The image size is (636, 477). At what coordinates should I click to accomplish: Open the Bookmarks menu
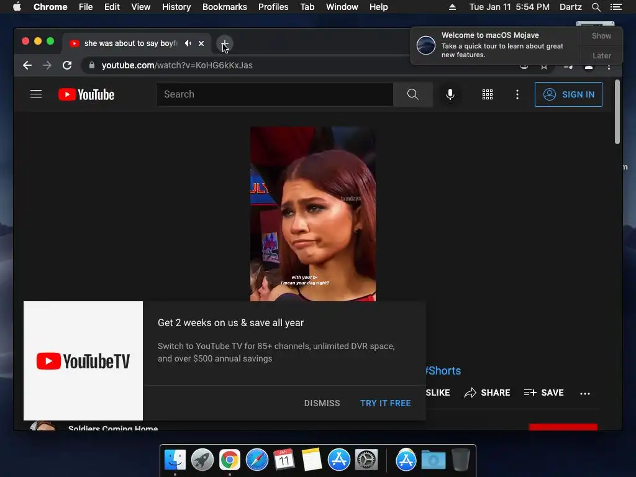tap(225, 7)
